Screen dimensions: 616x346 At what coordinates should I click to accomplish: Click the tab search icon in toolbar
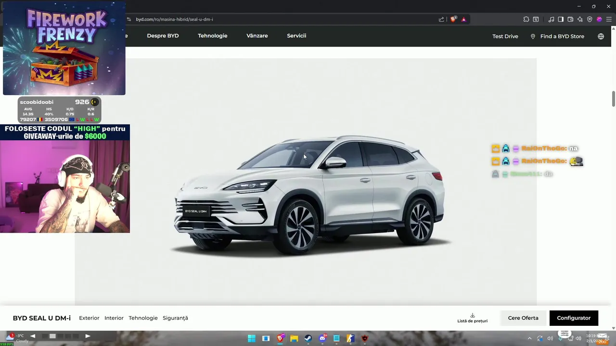[x=536, y=19]
